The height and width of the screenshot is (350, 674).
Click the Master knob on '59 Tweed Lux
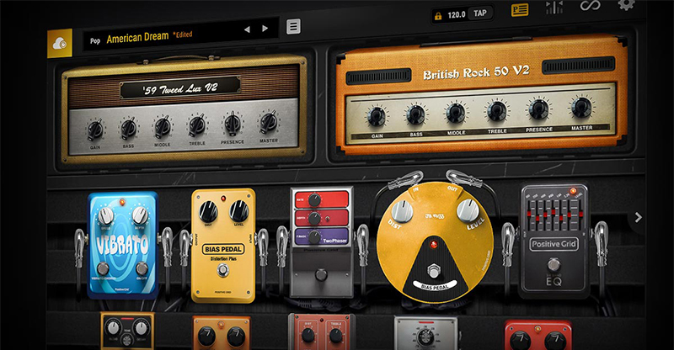click(x=268, y=122)
